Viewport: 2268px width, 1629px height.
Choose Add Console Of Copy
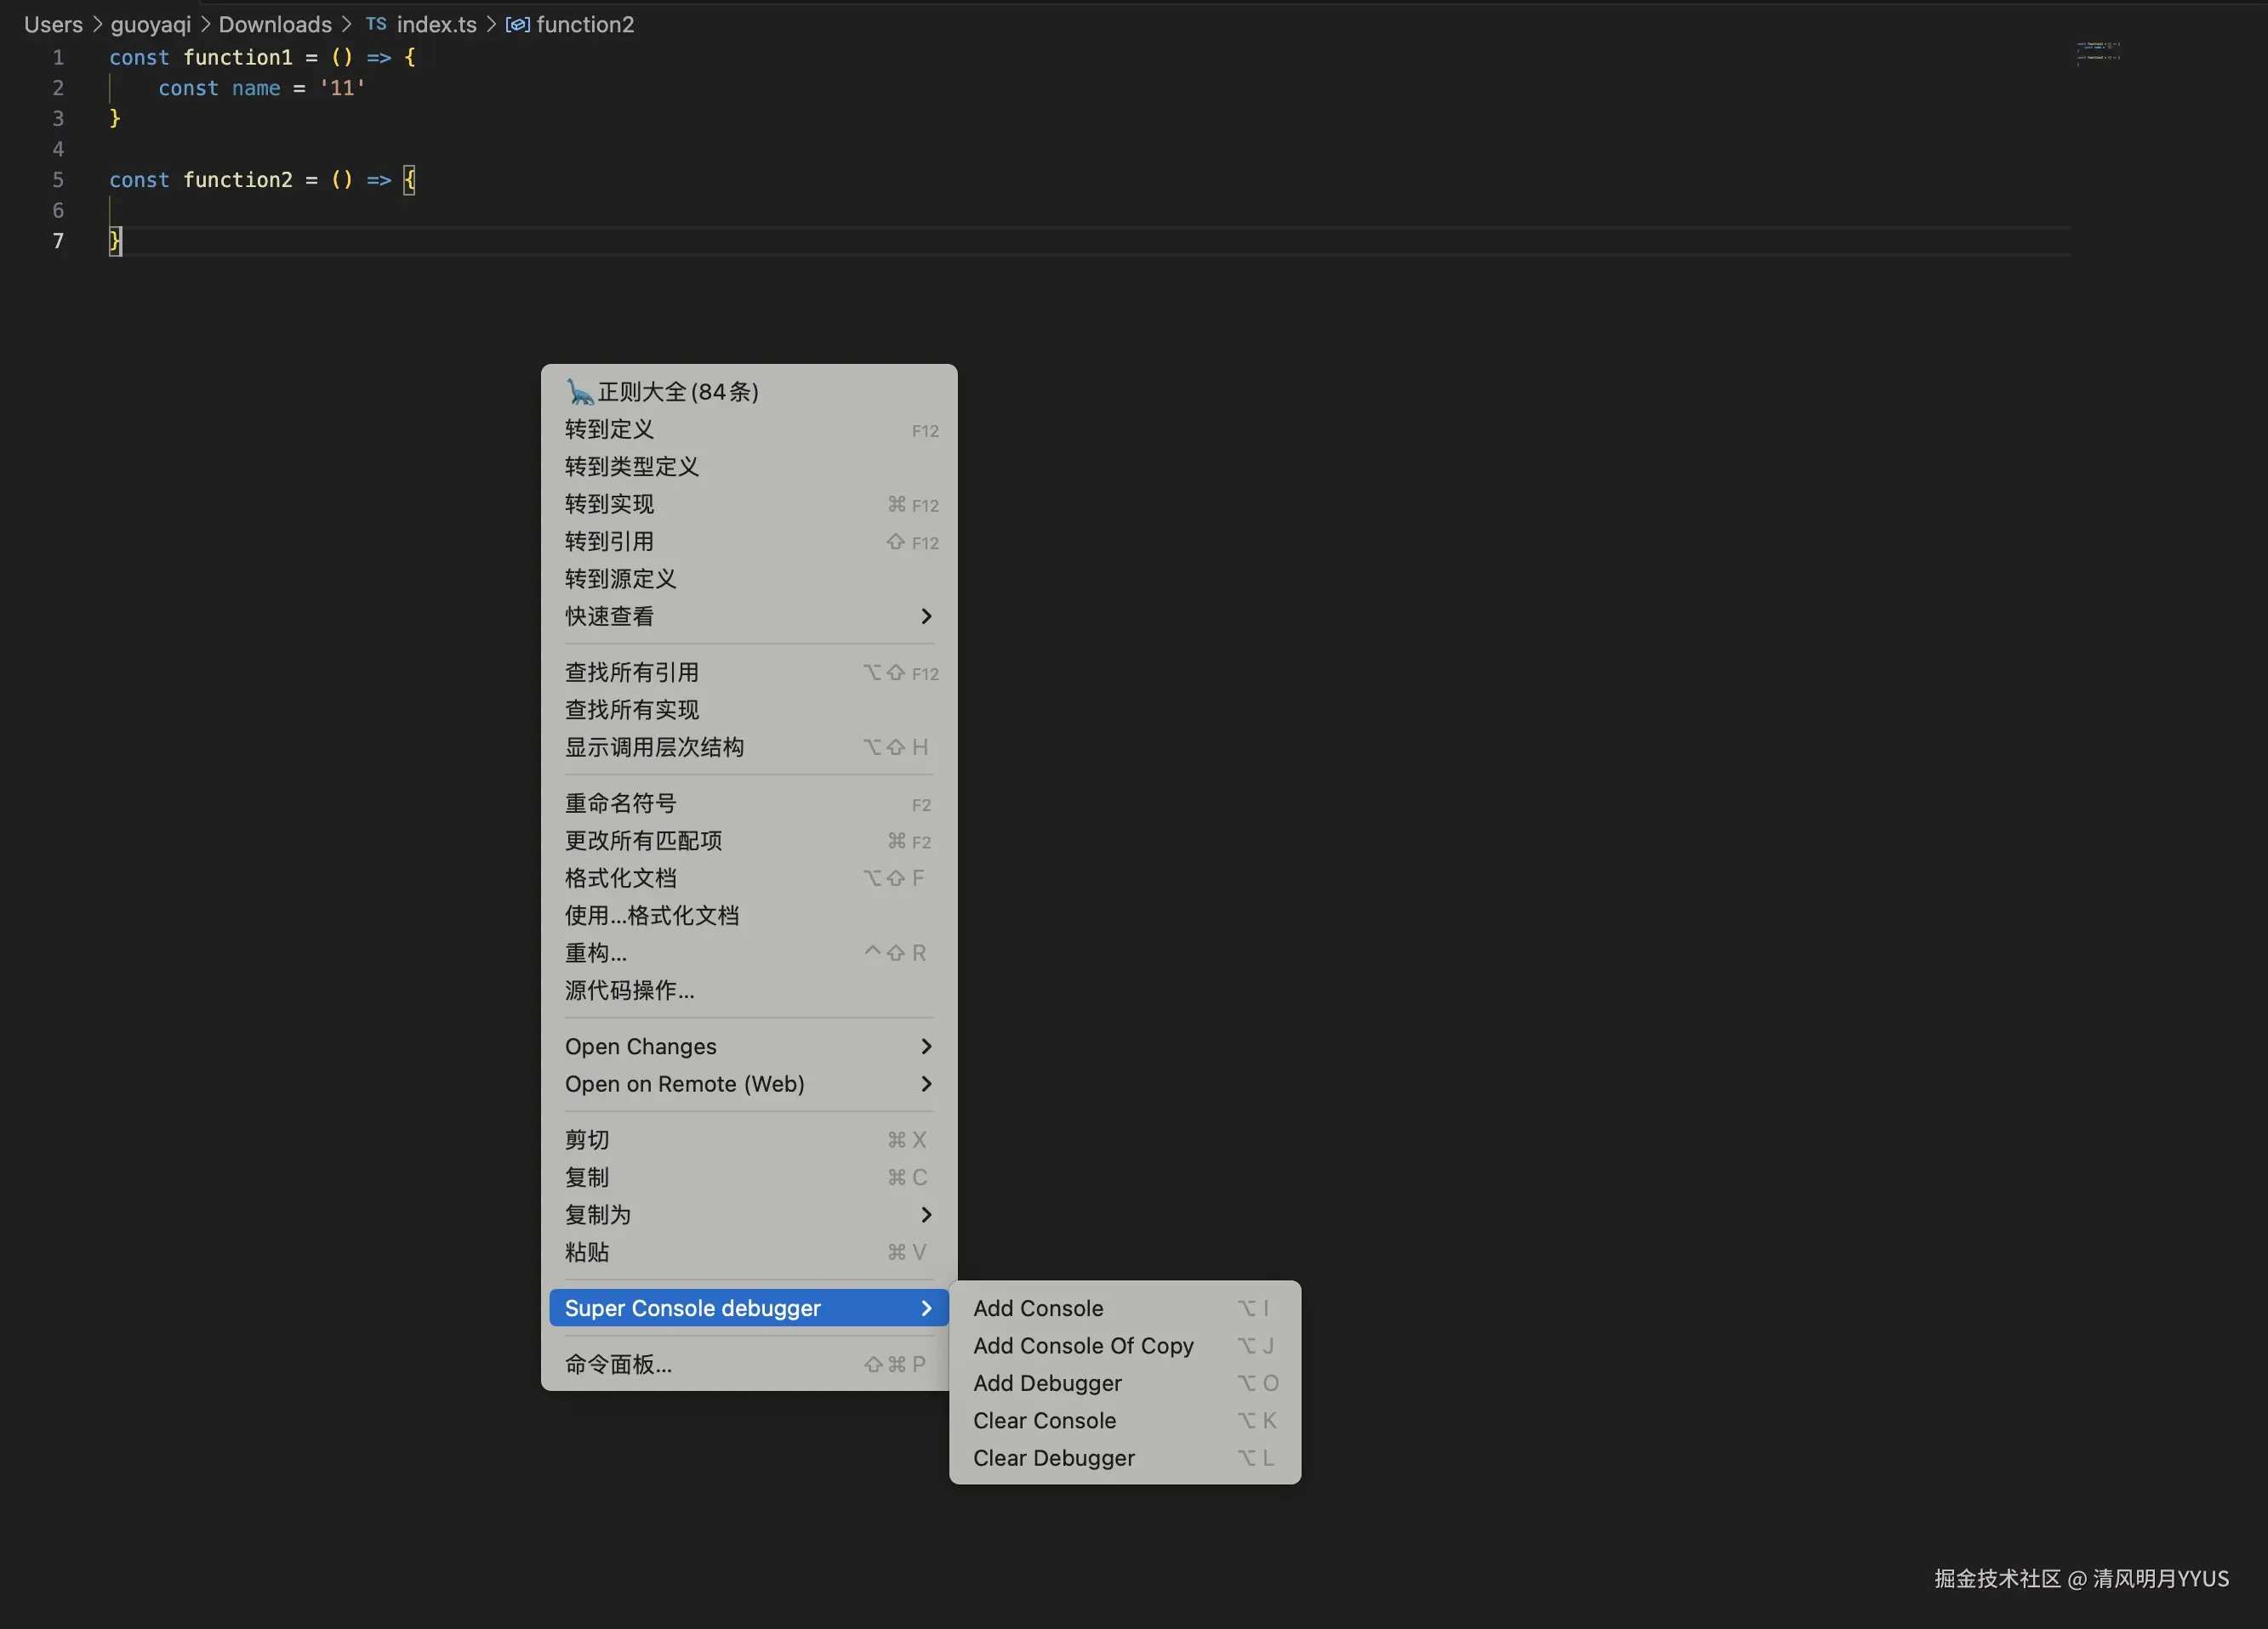coord(1083,1345)
